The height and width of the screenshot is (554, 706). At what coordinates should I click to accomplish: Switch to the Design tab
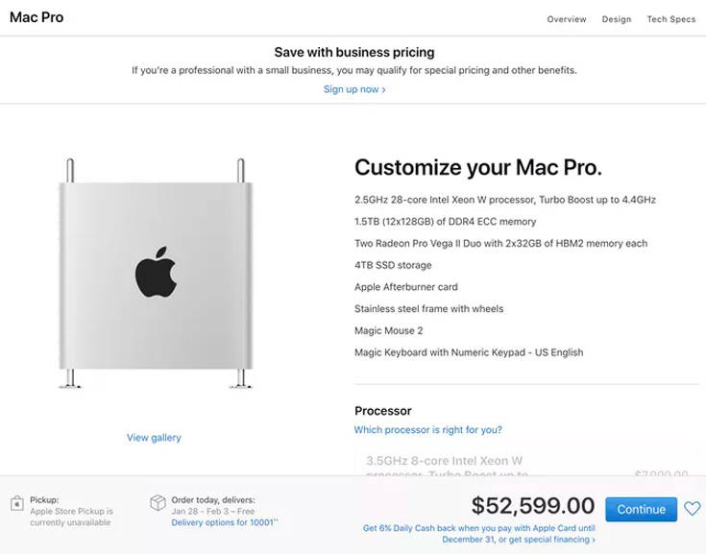617,19
